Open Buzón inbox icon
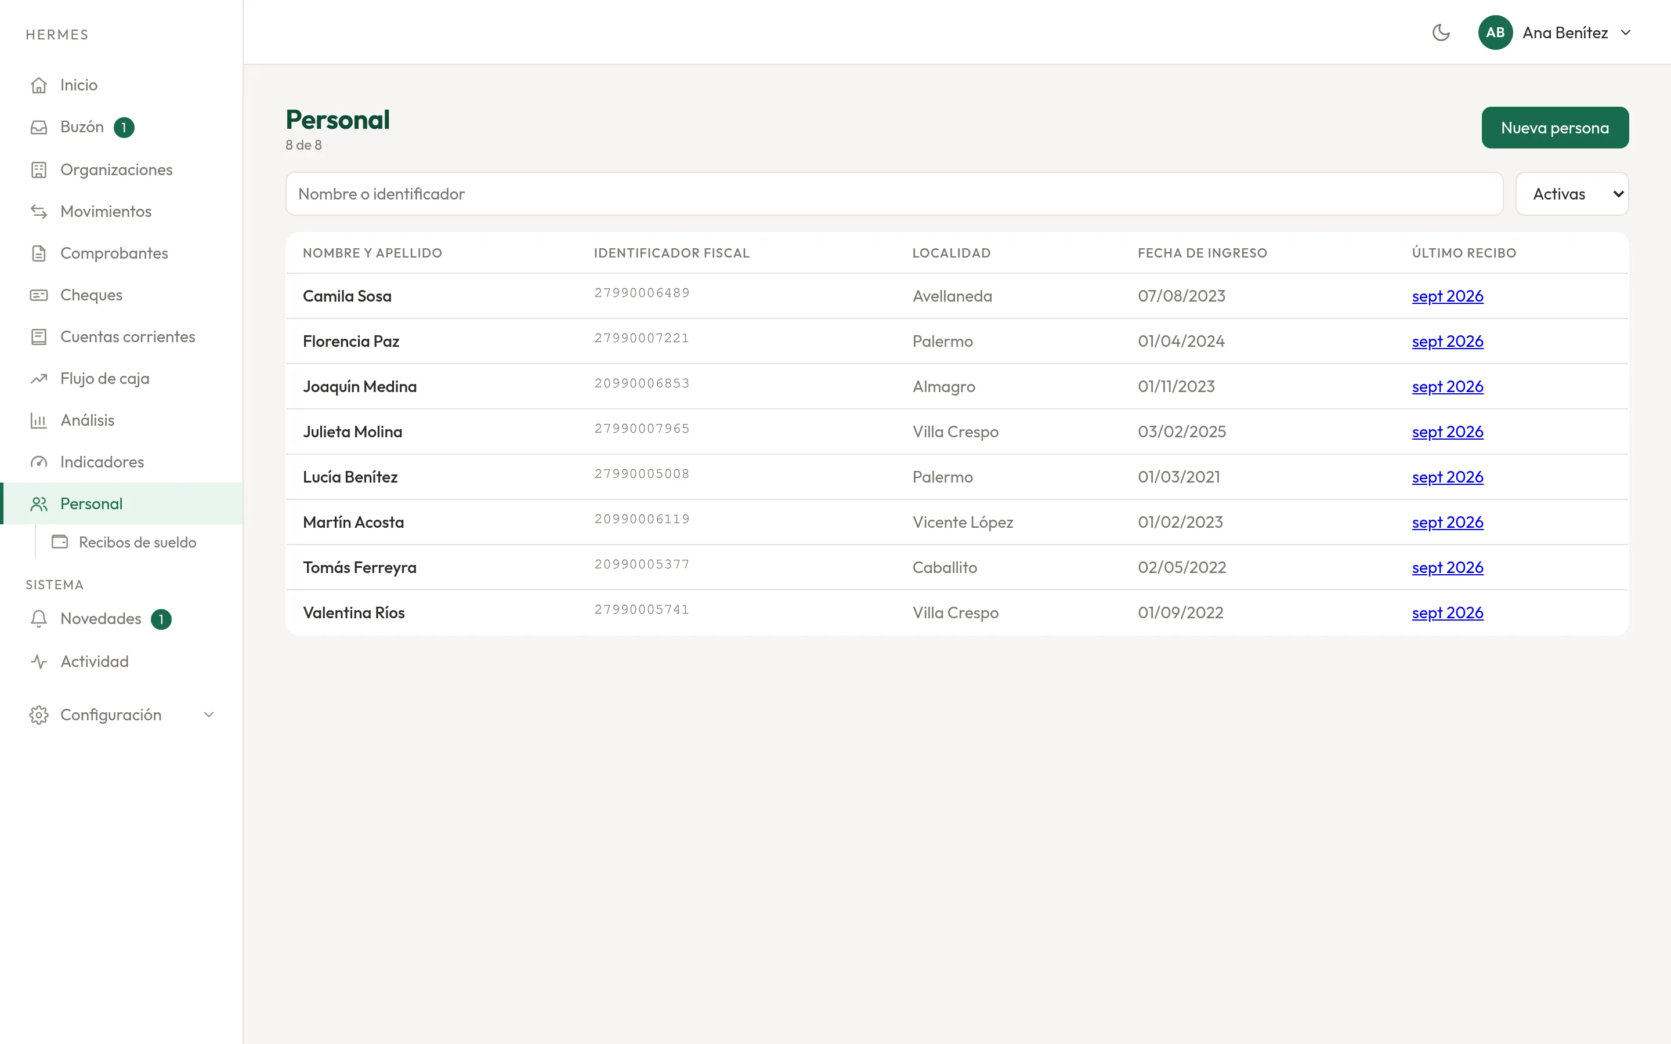This screenshot has height=1044, width=1671. [39, 127]
